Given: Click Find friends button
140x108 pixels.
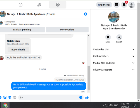Looking at the screenshot, I should tap(104, 5).
